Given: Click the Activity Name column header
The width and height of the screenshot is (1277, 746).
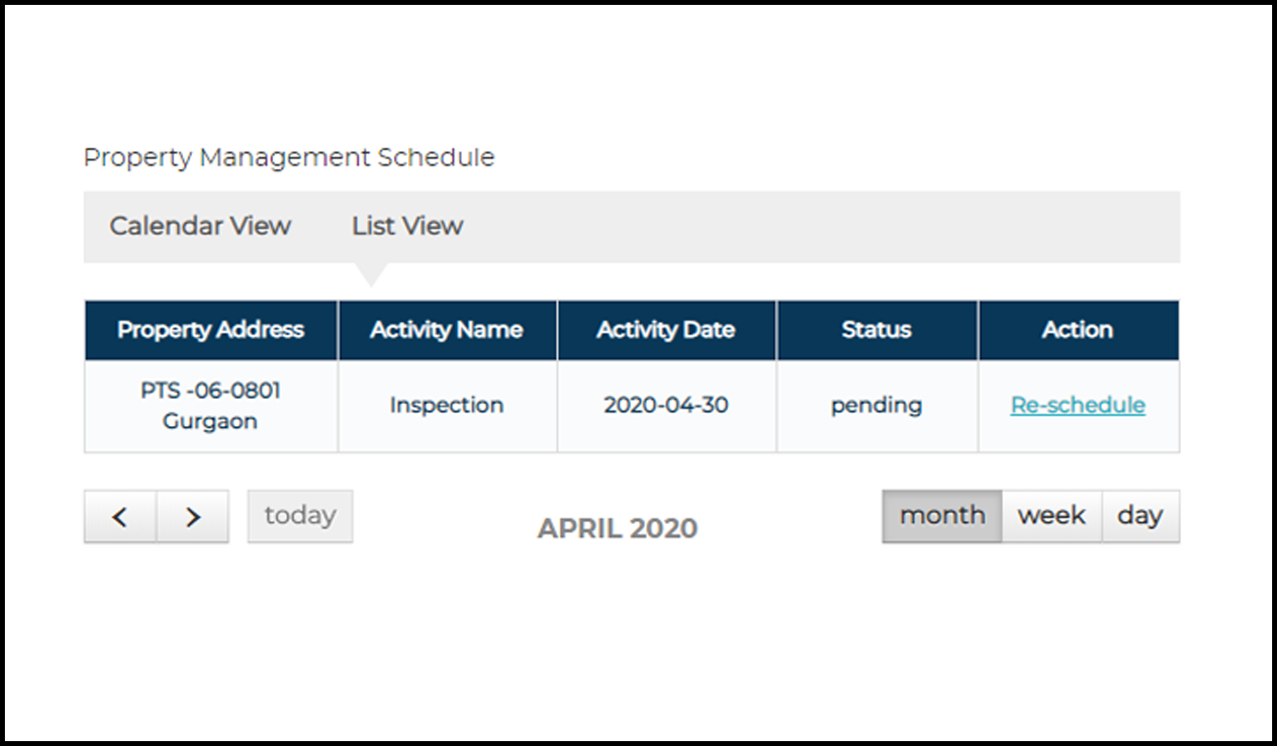Looking at the screenshot, I should [x=447, y=330].
